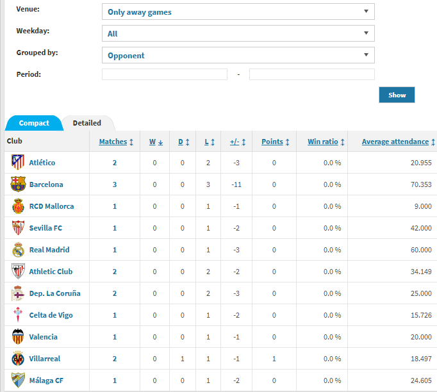Screen dimensions: 437x392
Task: Click the Period end date field
Action: pyautogui.click(x=311, y=74)
